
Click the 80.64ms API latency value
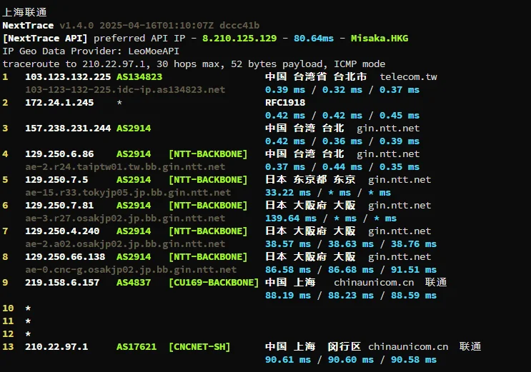(314, 39)
